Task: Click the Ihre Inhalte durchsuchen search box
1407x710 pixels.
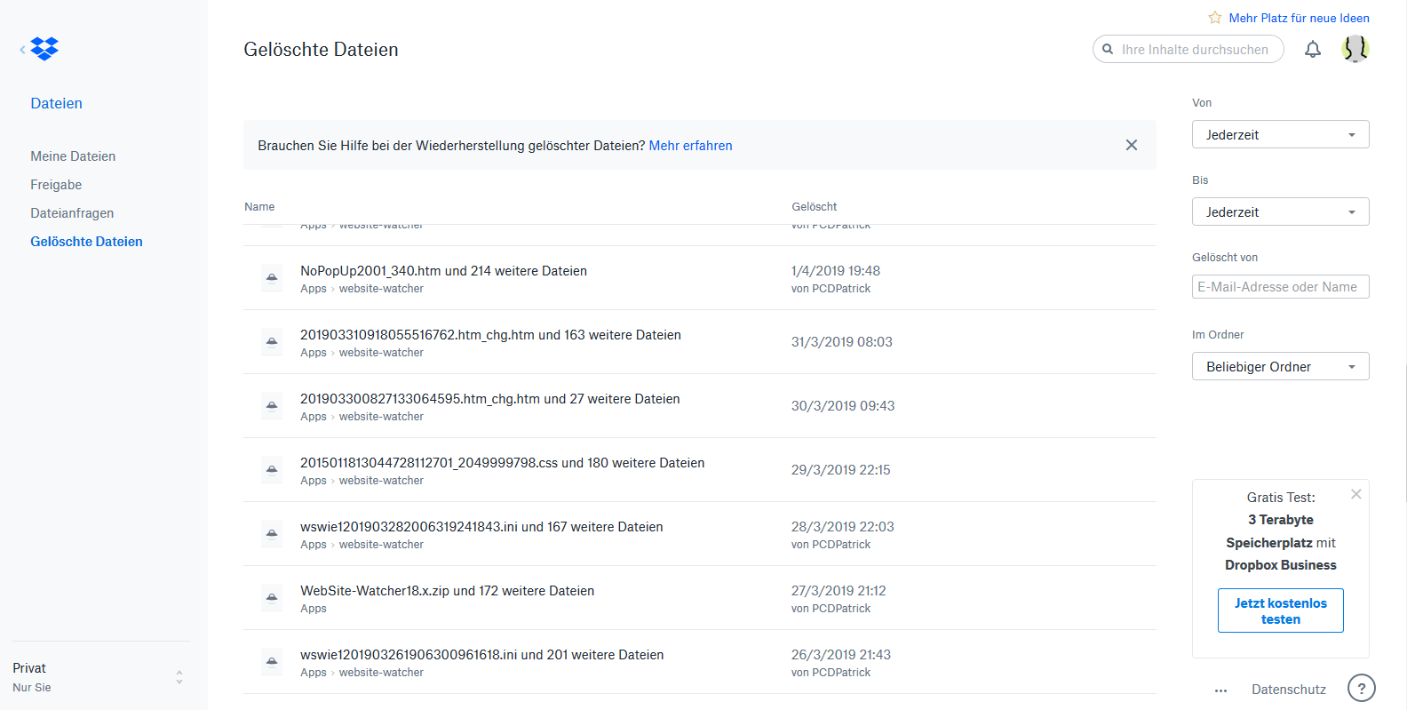Action: click(x=1194, y=50)
